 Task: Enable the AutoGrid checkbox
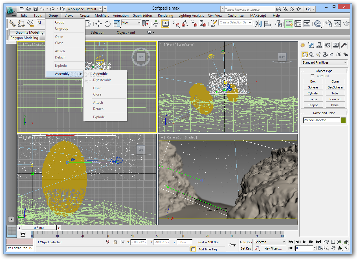pos(312,76)
